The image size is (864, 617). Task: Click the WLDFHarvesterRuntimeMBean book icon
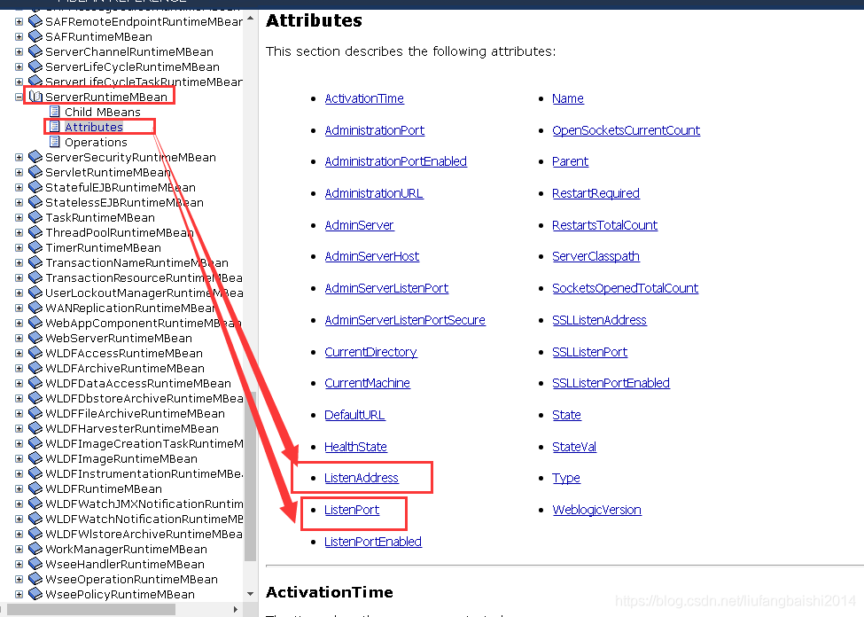pos(35,428)
